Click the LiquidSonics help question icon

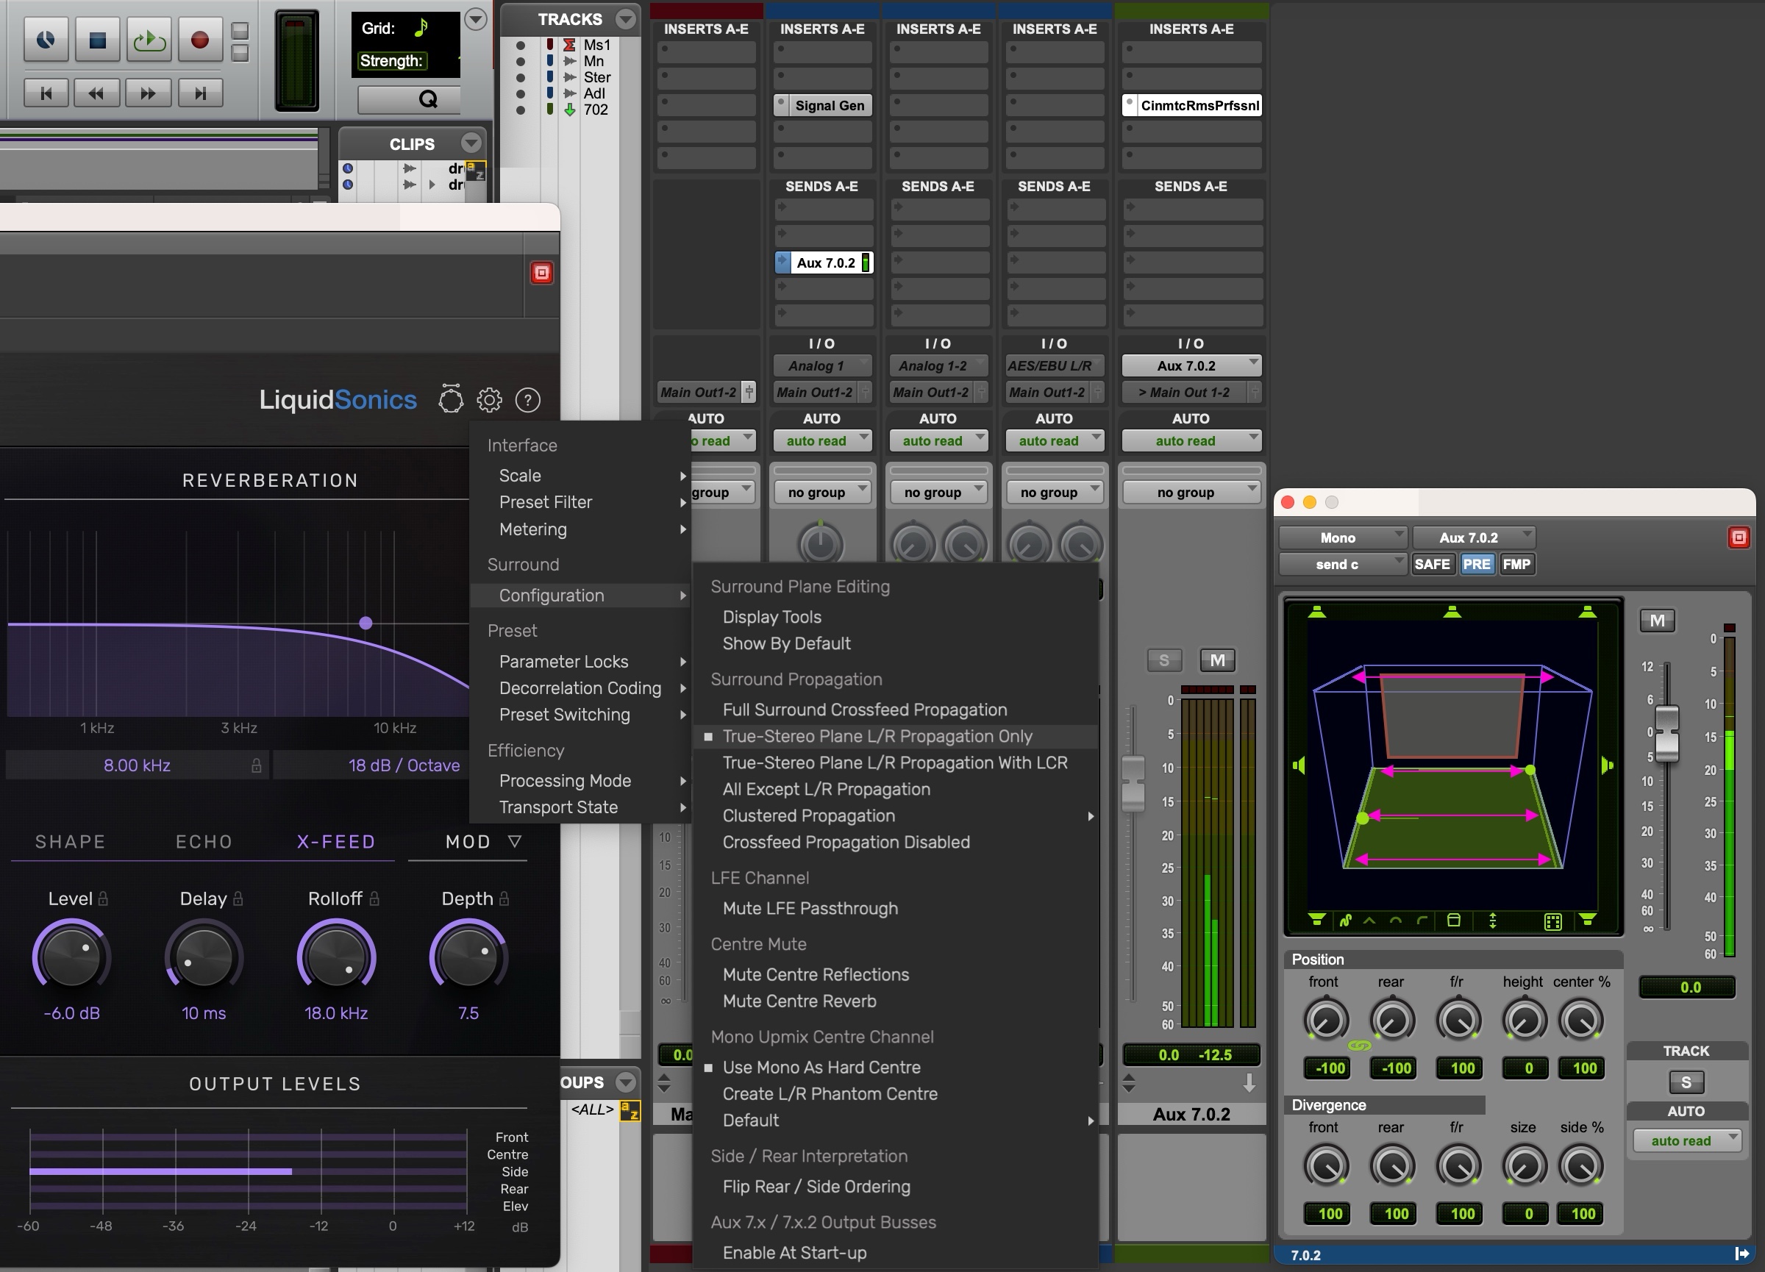point(527,400)
